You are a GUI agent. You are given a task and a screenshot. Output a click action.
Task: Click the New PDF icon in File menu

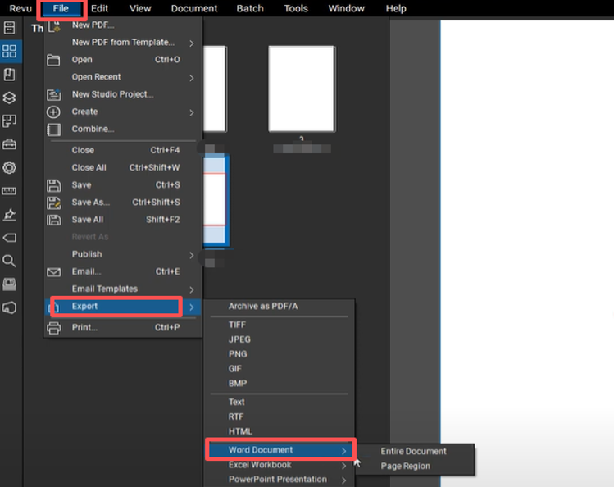54,26
